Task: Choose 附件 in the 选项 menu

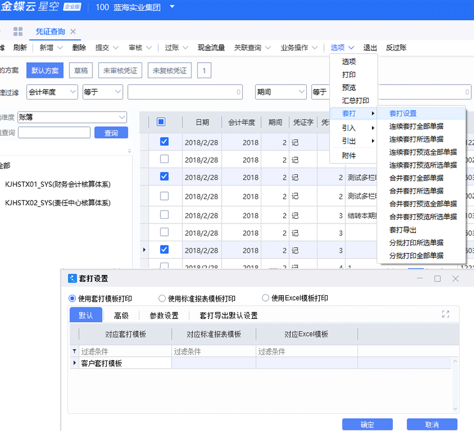Action: click(348, 155)
